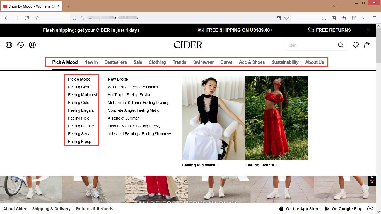Click the On Google Play button
381x214 pixels.
[x=344, y=209]
